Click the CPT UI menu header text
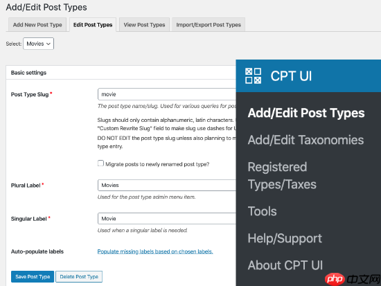The width and height of the screenshot is (381, 286). click(291, 75)
